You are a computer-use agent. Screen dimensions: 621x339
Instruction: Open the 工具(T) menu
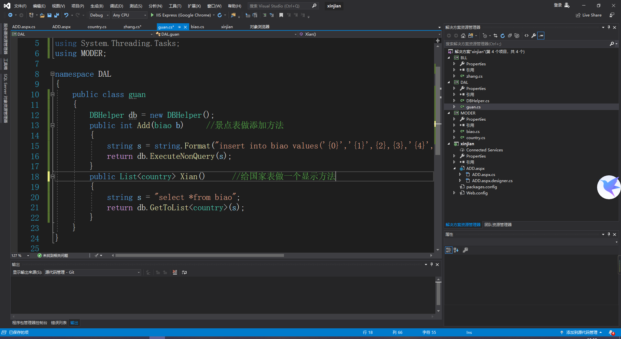(x=175, y=6)
